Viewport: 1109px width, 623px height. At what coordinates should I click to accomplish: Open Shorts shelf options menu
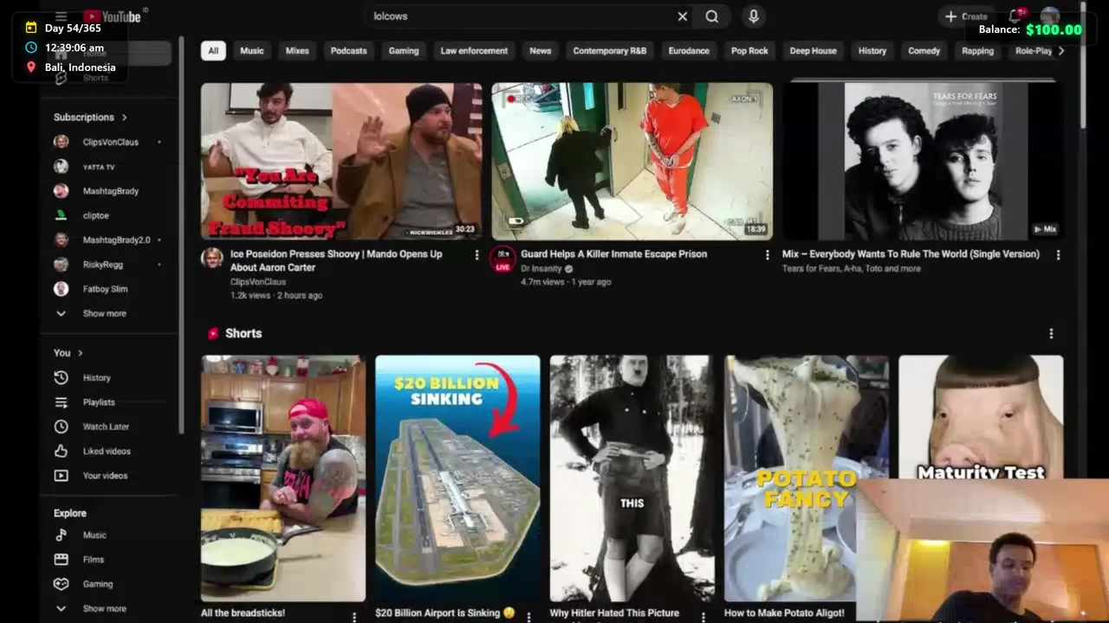pos(1051,334)
